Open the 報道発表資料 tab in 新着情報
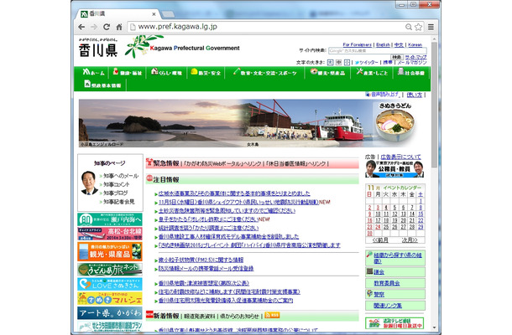This screenshot has height=335, width=512. 200,316
